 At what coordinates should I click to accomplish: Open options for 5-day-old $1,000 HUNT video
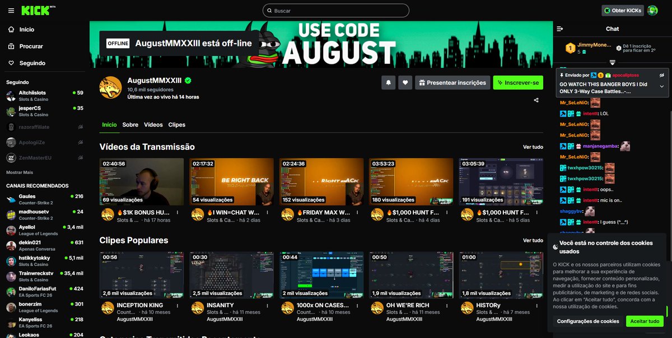pyautogui.click(x=537, y=213)
